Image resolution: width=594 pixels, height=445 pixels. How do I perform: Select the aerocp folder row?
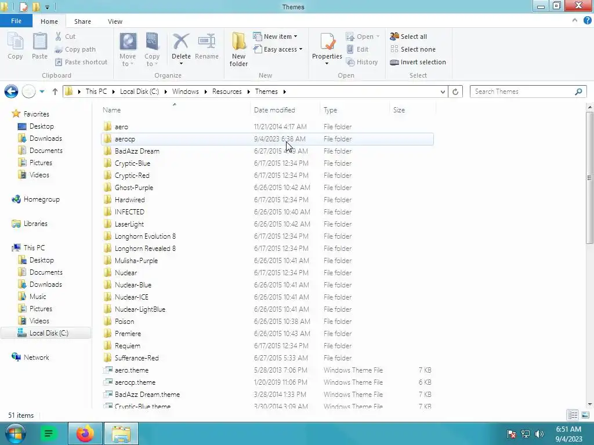click(267, 139)
